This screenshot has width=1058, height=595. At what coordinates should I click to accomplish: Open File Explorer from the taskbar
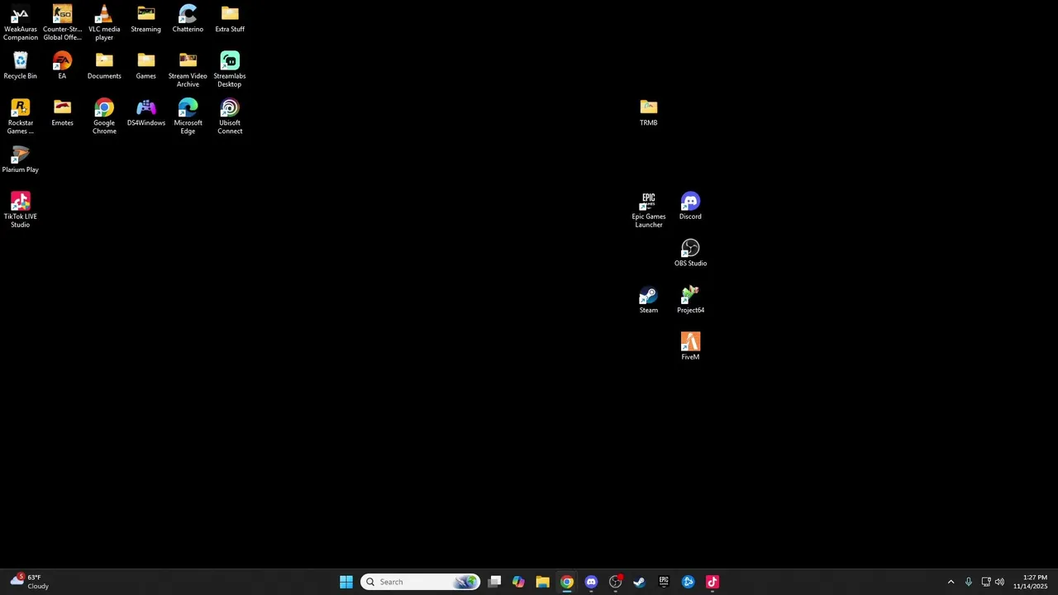pos(542,582)
